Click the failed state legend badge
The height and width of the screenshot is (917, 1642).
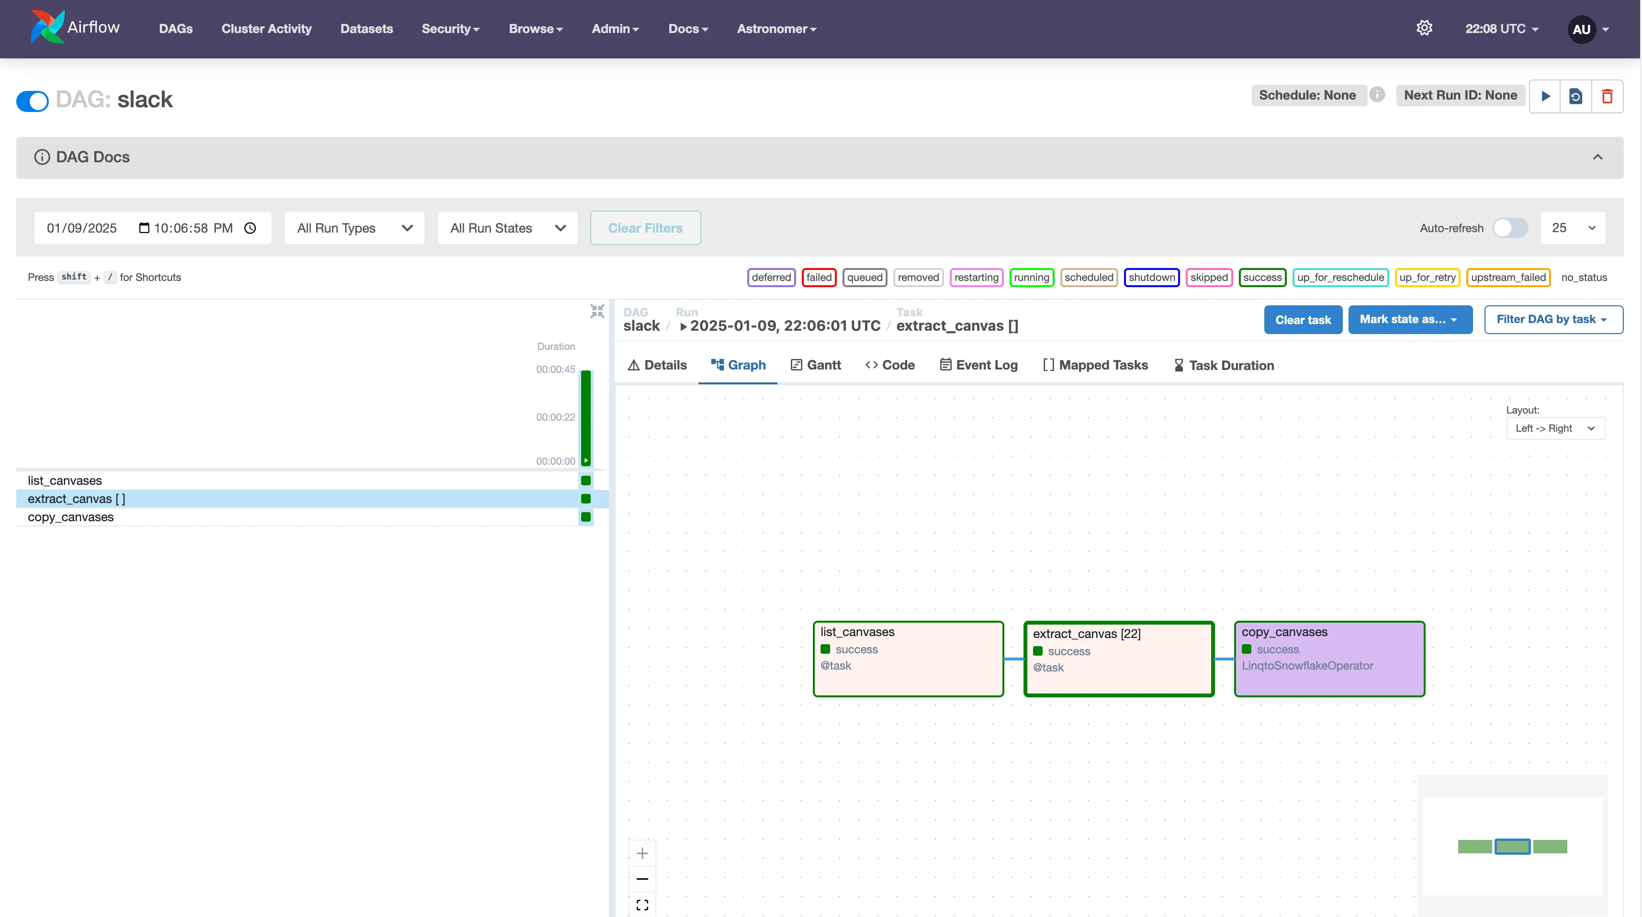point(819,277)
